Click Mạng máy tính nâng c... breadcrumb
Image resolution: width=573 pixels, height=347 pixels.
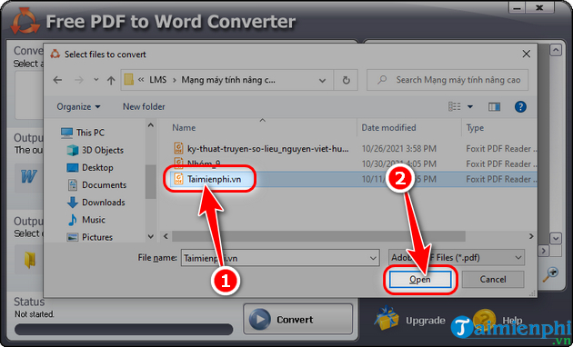pyautogui.click(x=229, y=80)
